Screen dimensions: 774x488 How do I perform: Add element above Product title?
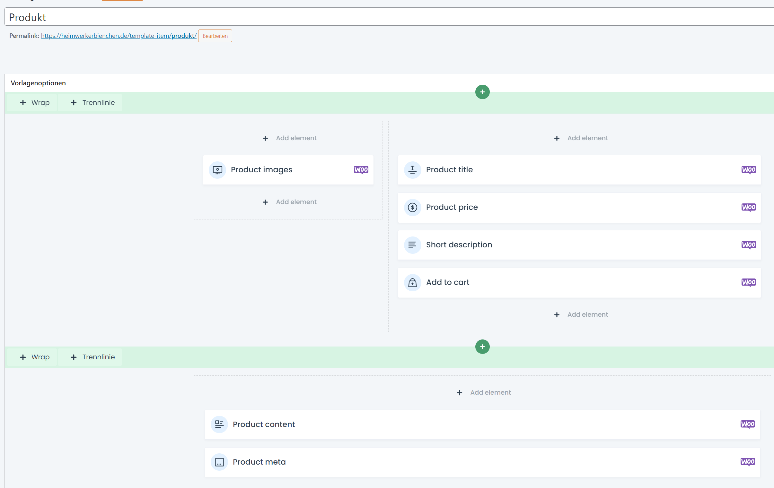(x=581, y=138)
